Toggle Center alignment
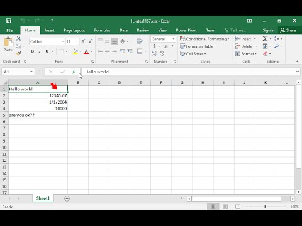This screenshot has width=302, height=226. [x=108, y=51]
